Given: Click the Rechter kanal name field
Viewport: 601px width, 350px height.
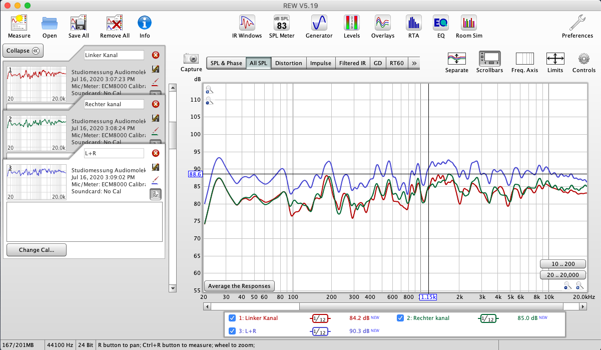Looking at the screenshot, I should (114, 104).
